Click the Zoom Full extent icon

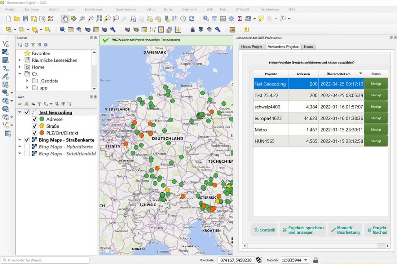point(99,19)
